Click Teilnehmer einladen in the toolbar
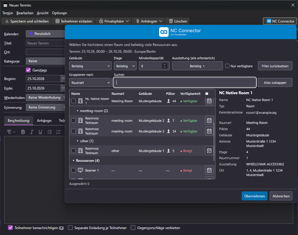 [x=74, y=21]
